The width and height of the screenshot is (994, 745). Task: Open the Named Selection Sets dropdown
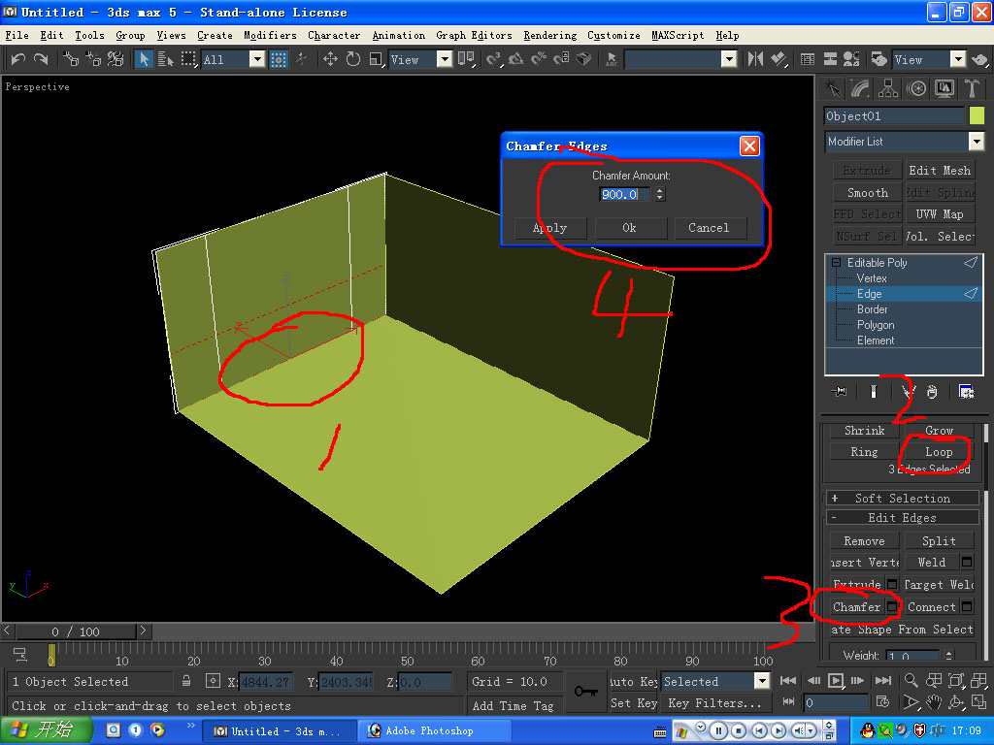coord(729,59)
